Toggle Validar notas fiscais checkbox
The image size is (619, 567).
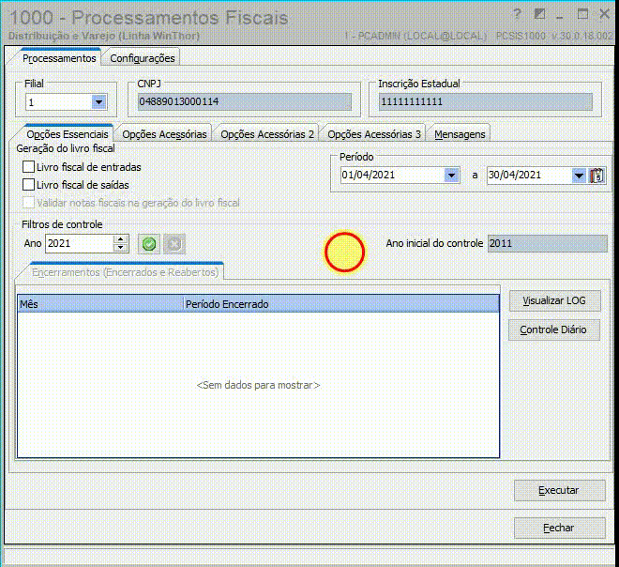tap(28, 203)
